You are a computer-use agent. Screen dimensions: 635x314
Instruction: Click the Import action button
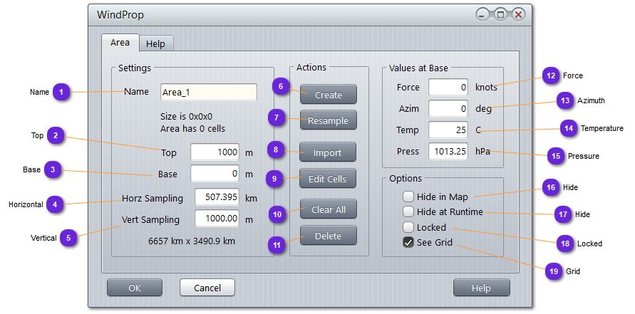click(328, 152)
